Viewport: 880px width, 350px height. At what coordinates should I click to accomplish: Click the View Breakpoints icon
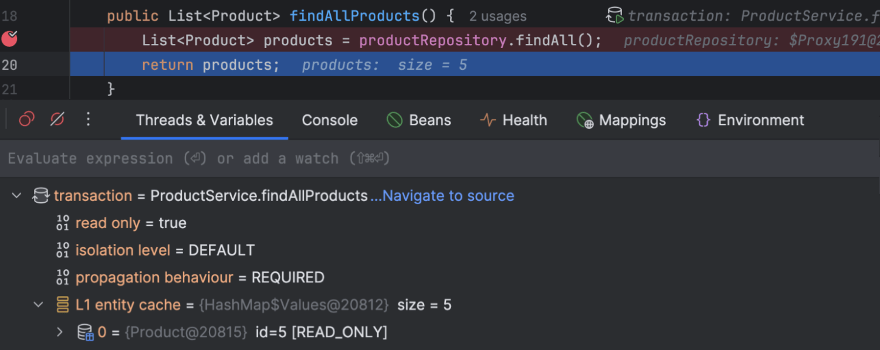click(26, 120)
